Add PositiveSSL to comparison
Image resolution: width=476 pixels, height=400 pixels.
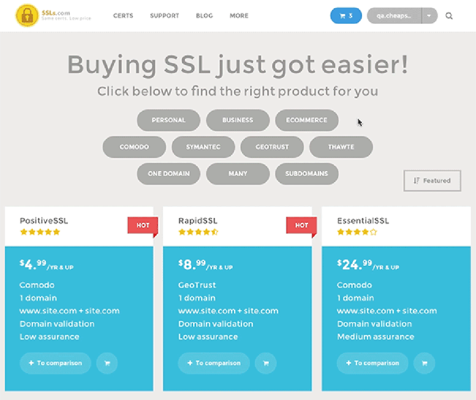pyautogui.click(x=55, y=363)
